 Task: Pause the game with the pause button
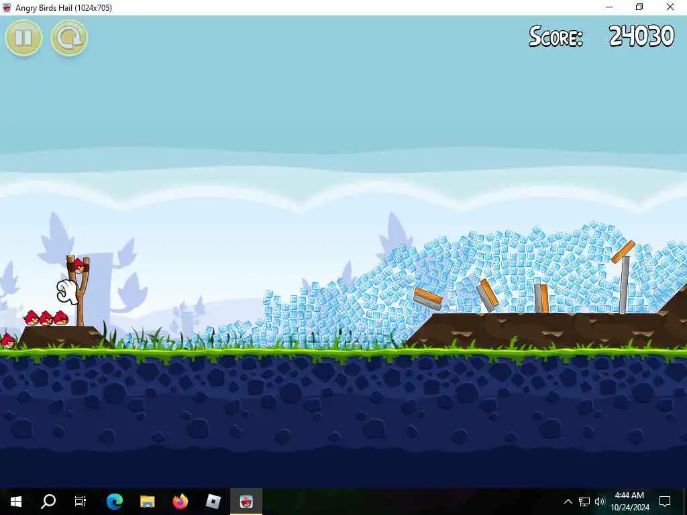point(23,38)
